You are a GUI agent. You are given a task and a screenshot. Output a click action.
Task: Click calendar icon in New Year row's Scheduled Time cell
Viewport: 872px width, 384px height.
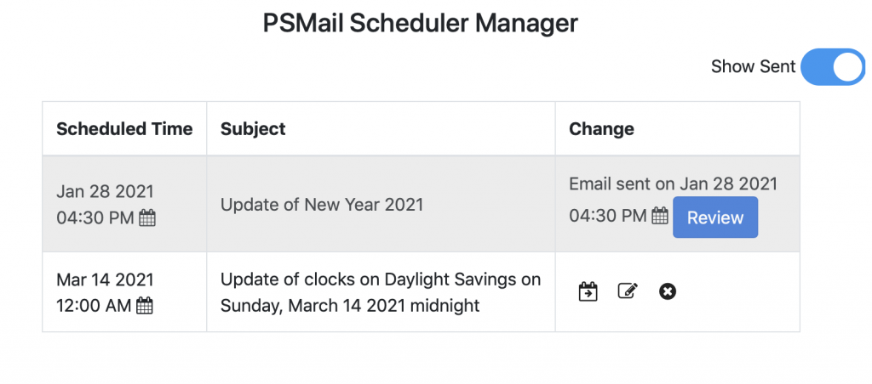(147, 218)
